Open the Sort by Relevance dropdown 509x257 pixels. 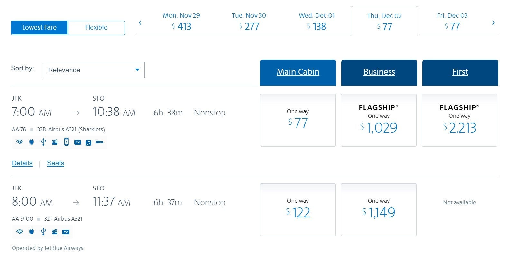(94, 70)
